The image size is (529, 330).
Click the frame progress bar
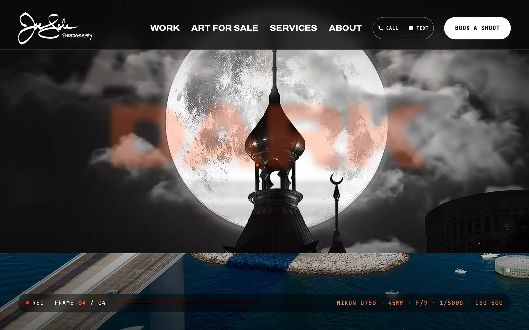coord(221,303)
